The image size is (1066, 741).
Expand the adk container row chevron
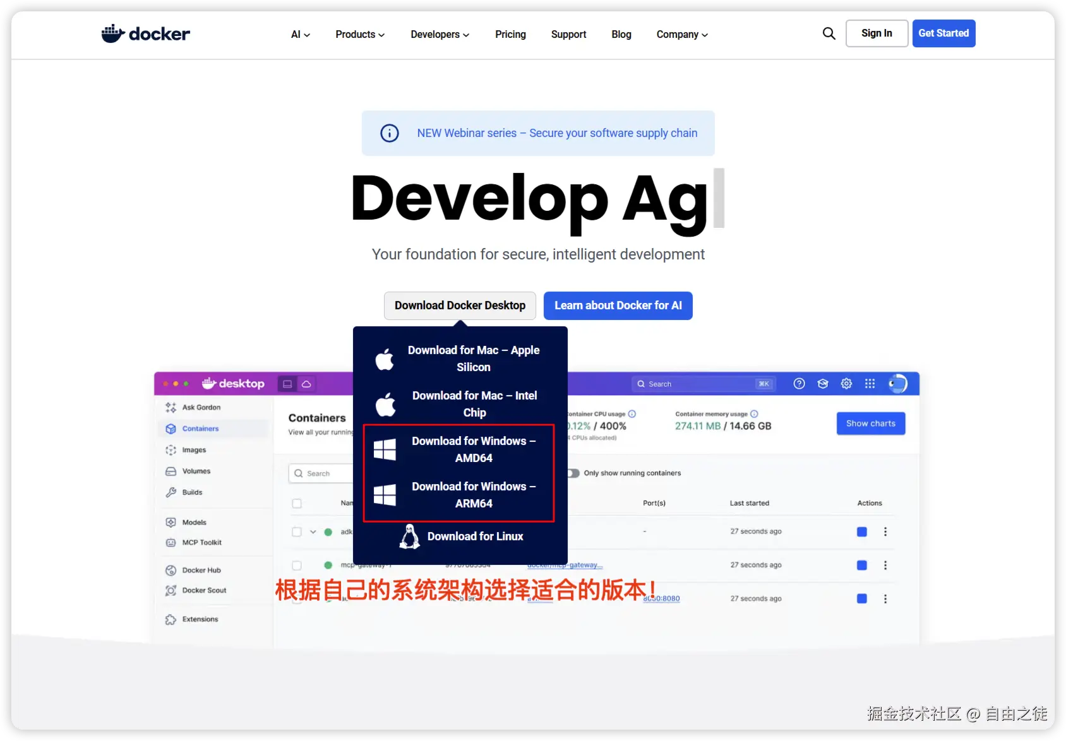(x=313, y=532)
